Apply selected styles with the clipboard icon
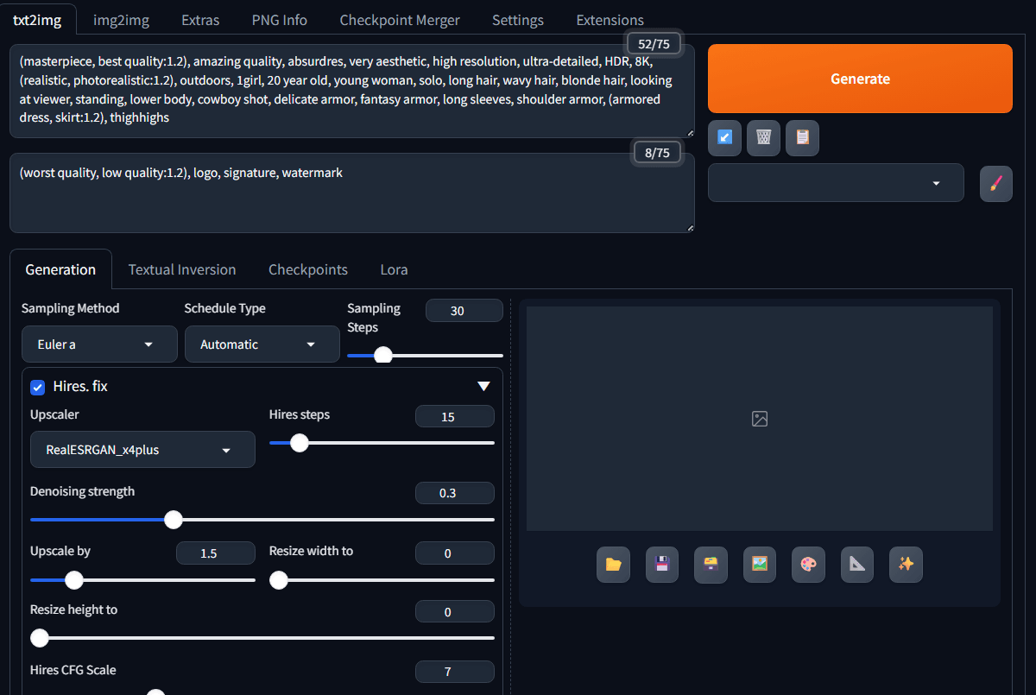Image resolution: width=1036 pixels, height=695 pixels. tap(802, 137)
